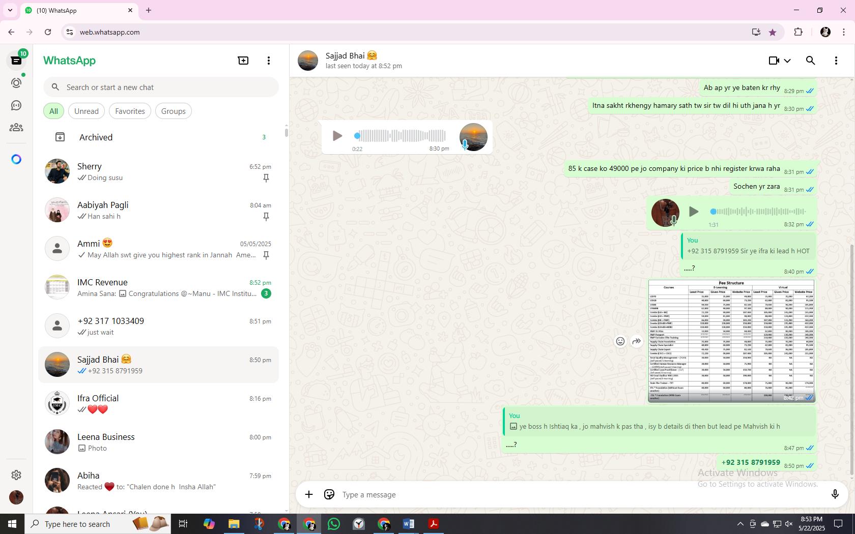The image size is (855, 534).
Task: Open Chats icon with unread badge
Action: [x=16, y=60]
